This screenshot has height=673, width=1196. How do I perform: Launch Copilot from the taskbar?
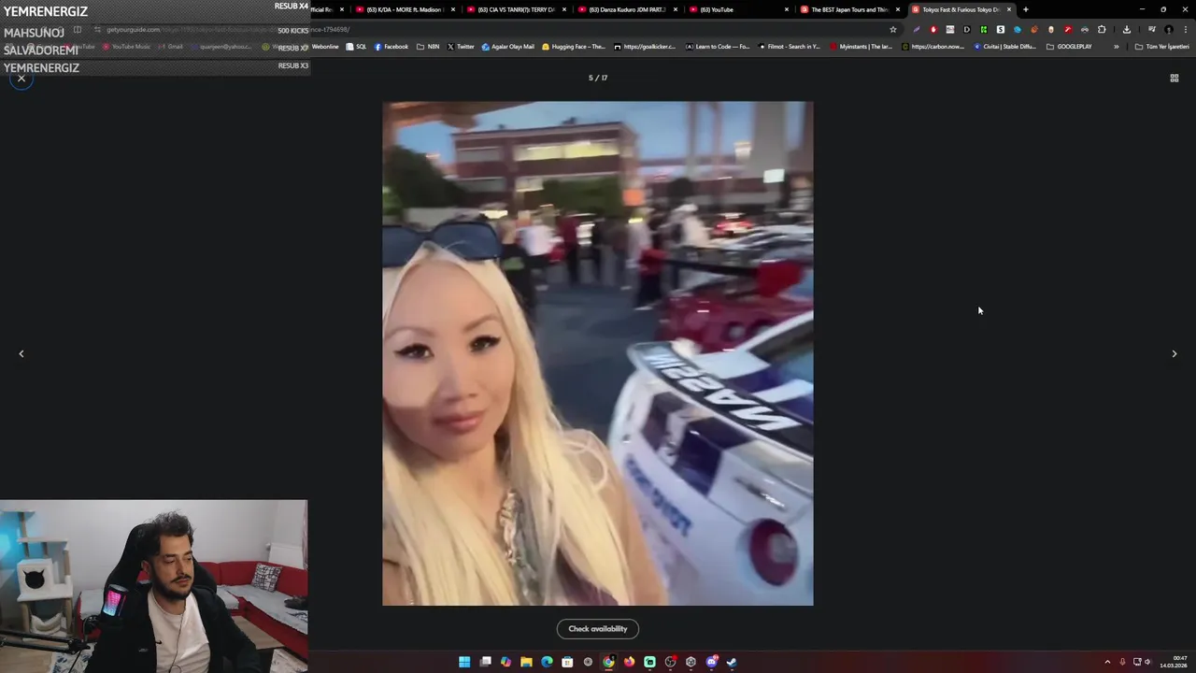pos(505,662)
